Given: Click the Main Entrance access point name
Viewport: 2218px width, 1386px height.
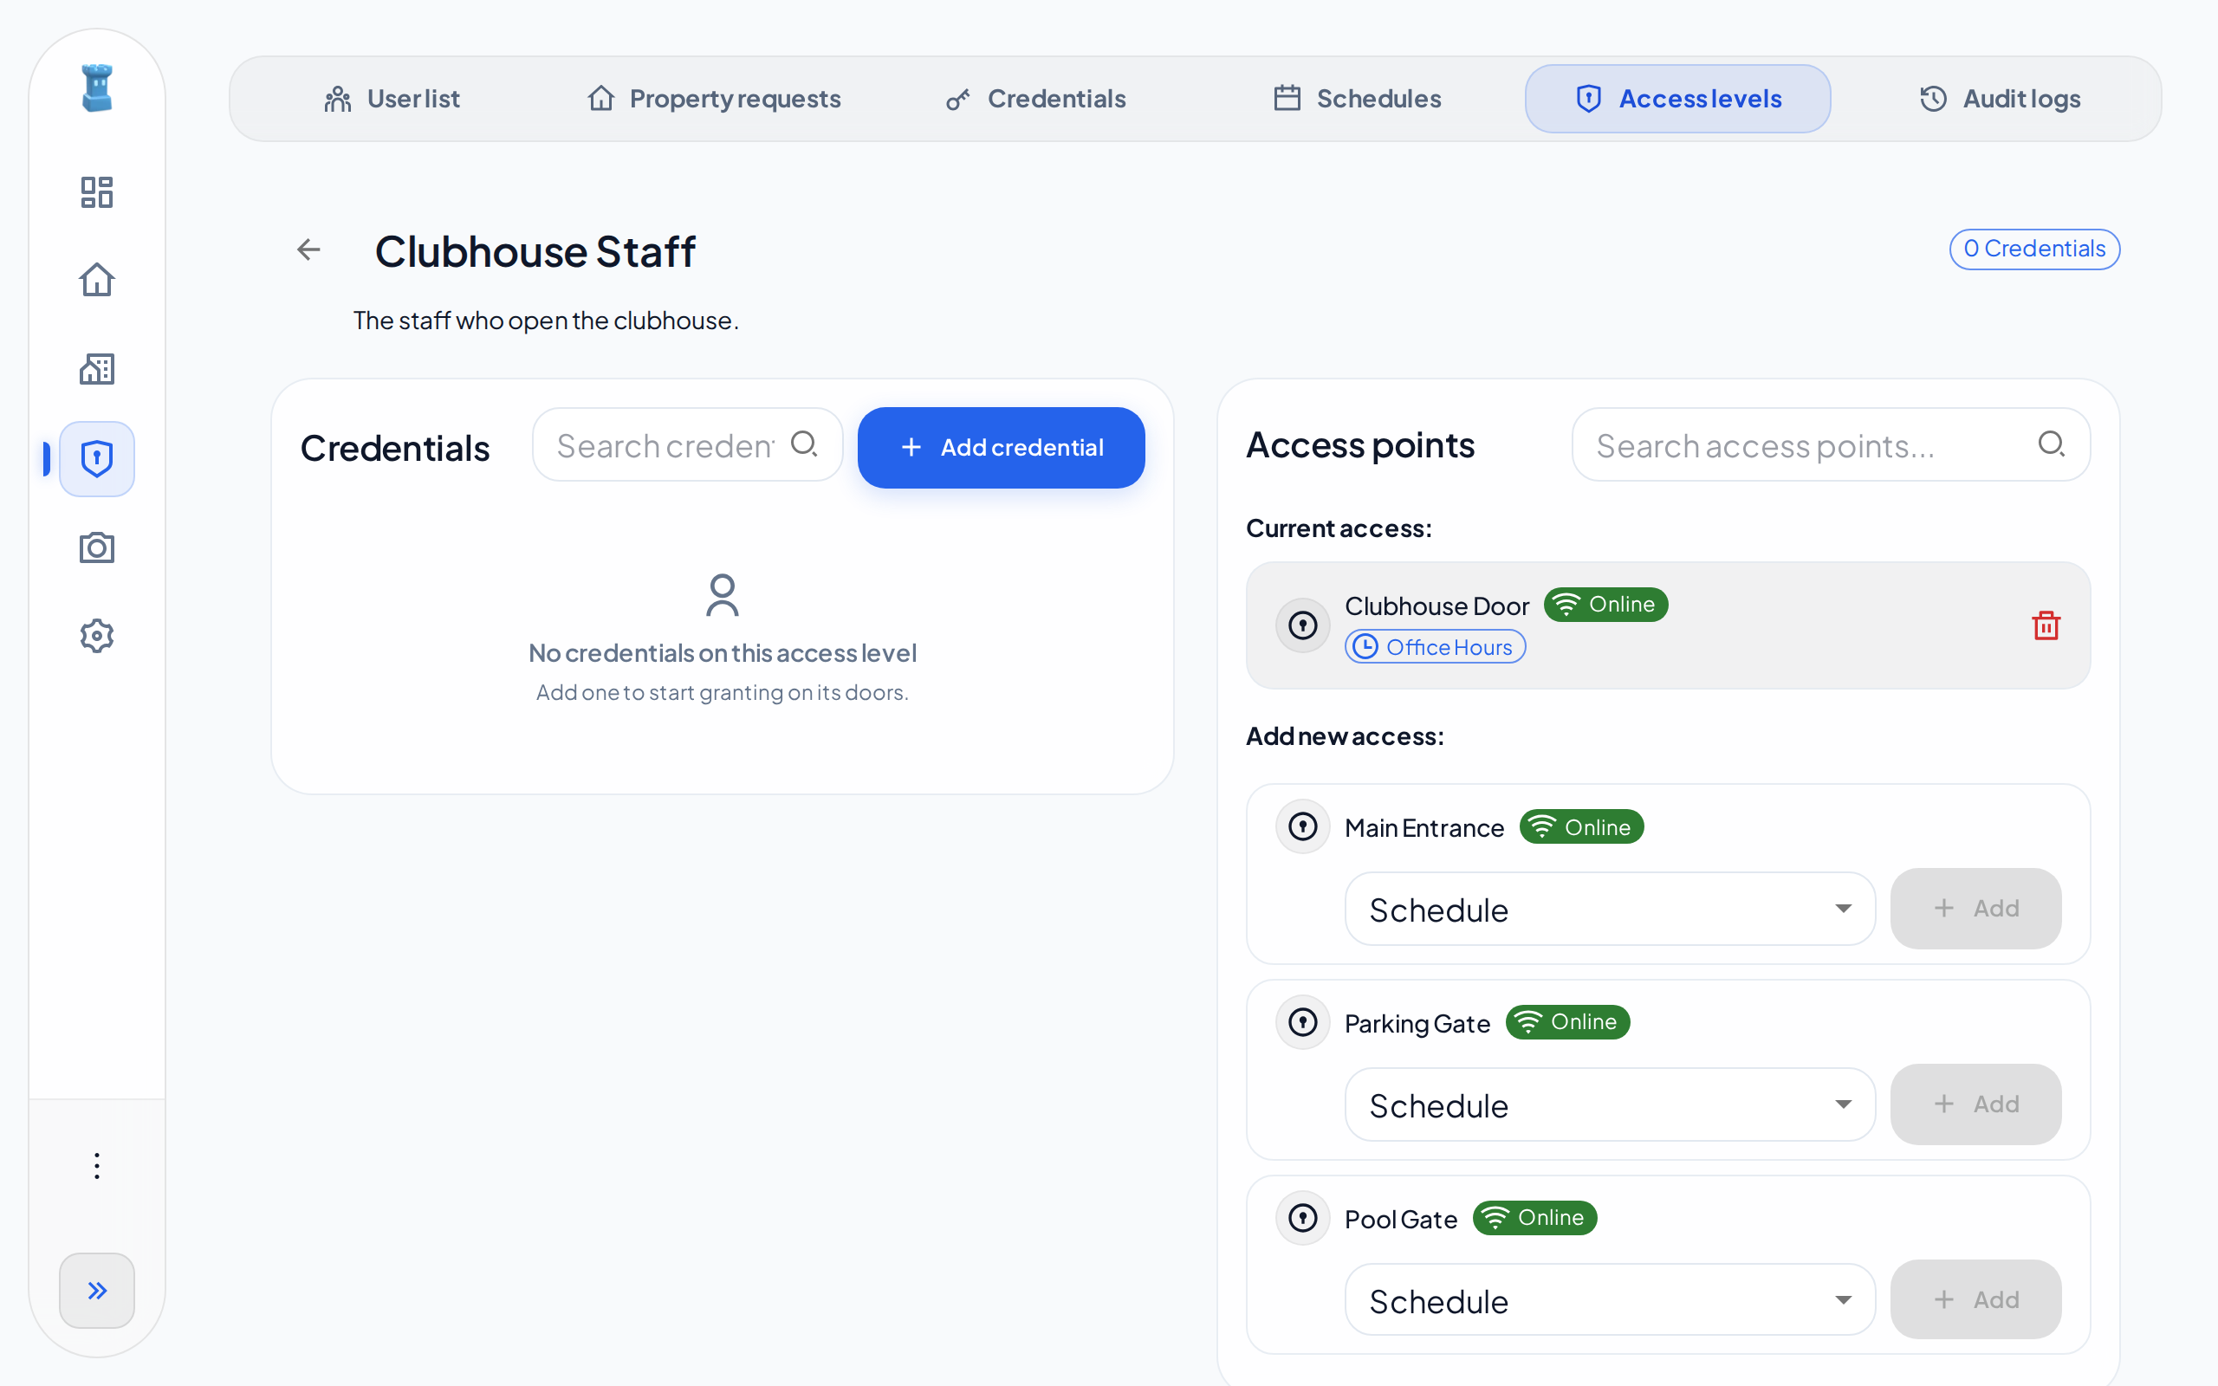Looking at the screenshot, I should click(1424, 828).
